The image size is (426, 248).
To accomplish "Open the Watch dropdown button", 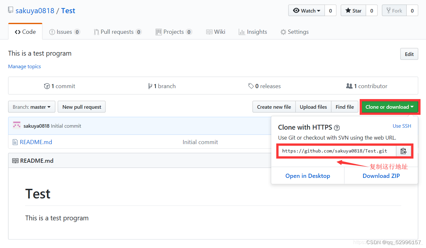I will 307,11.
